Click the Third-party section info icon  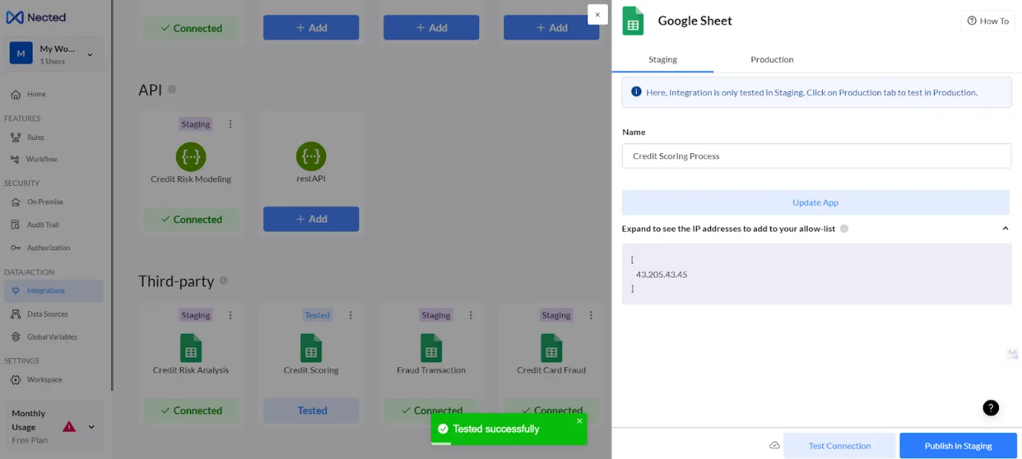click(x=224, y=281)
